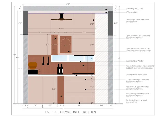Screen dimensions: 166x117
Task: Click the 3'-2" dimension along the floor
Action: [x=79, y=105]
